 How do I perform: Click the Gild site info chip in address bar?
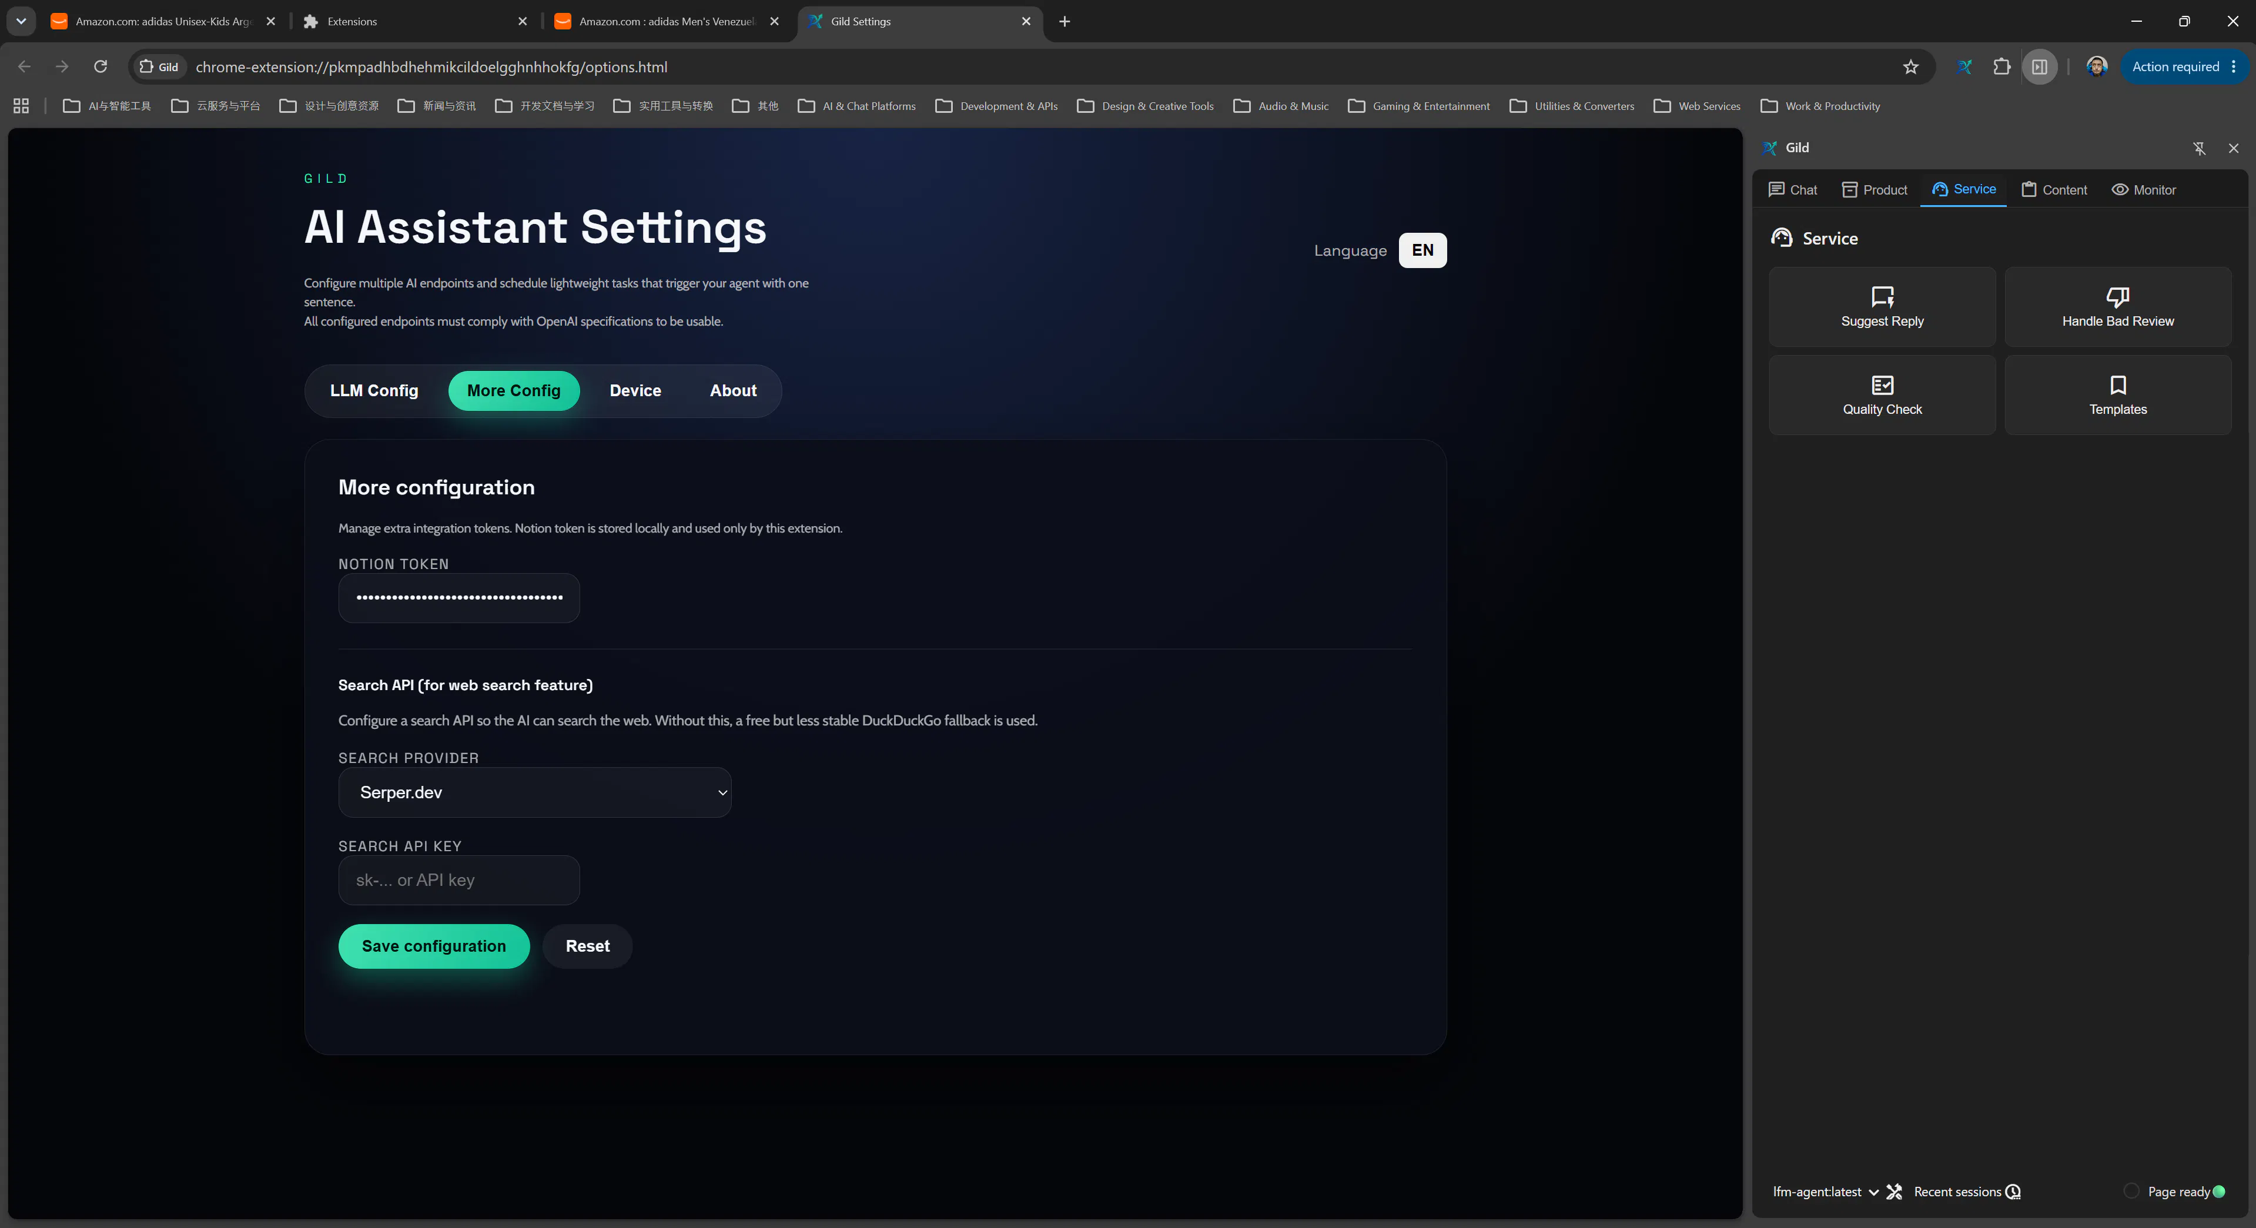pyautogui.click(x=159, y=66)
